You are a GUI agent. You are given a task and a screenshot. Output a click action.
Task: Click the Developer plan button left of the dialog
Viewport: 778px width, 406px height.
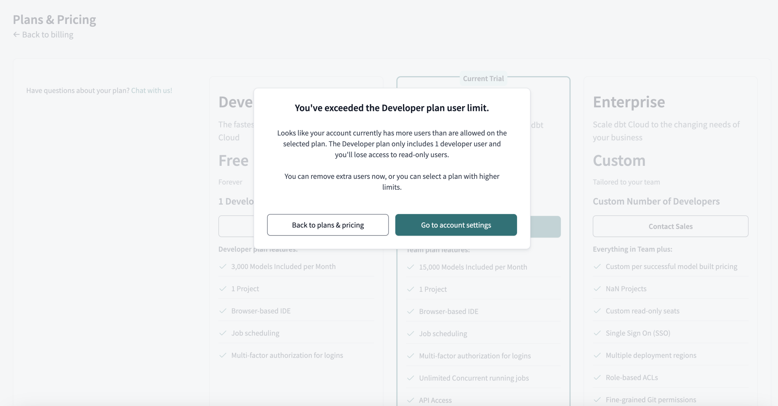point(236,226)
